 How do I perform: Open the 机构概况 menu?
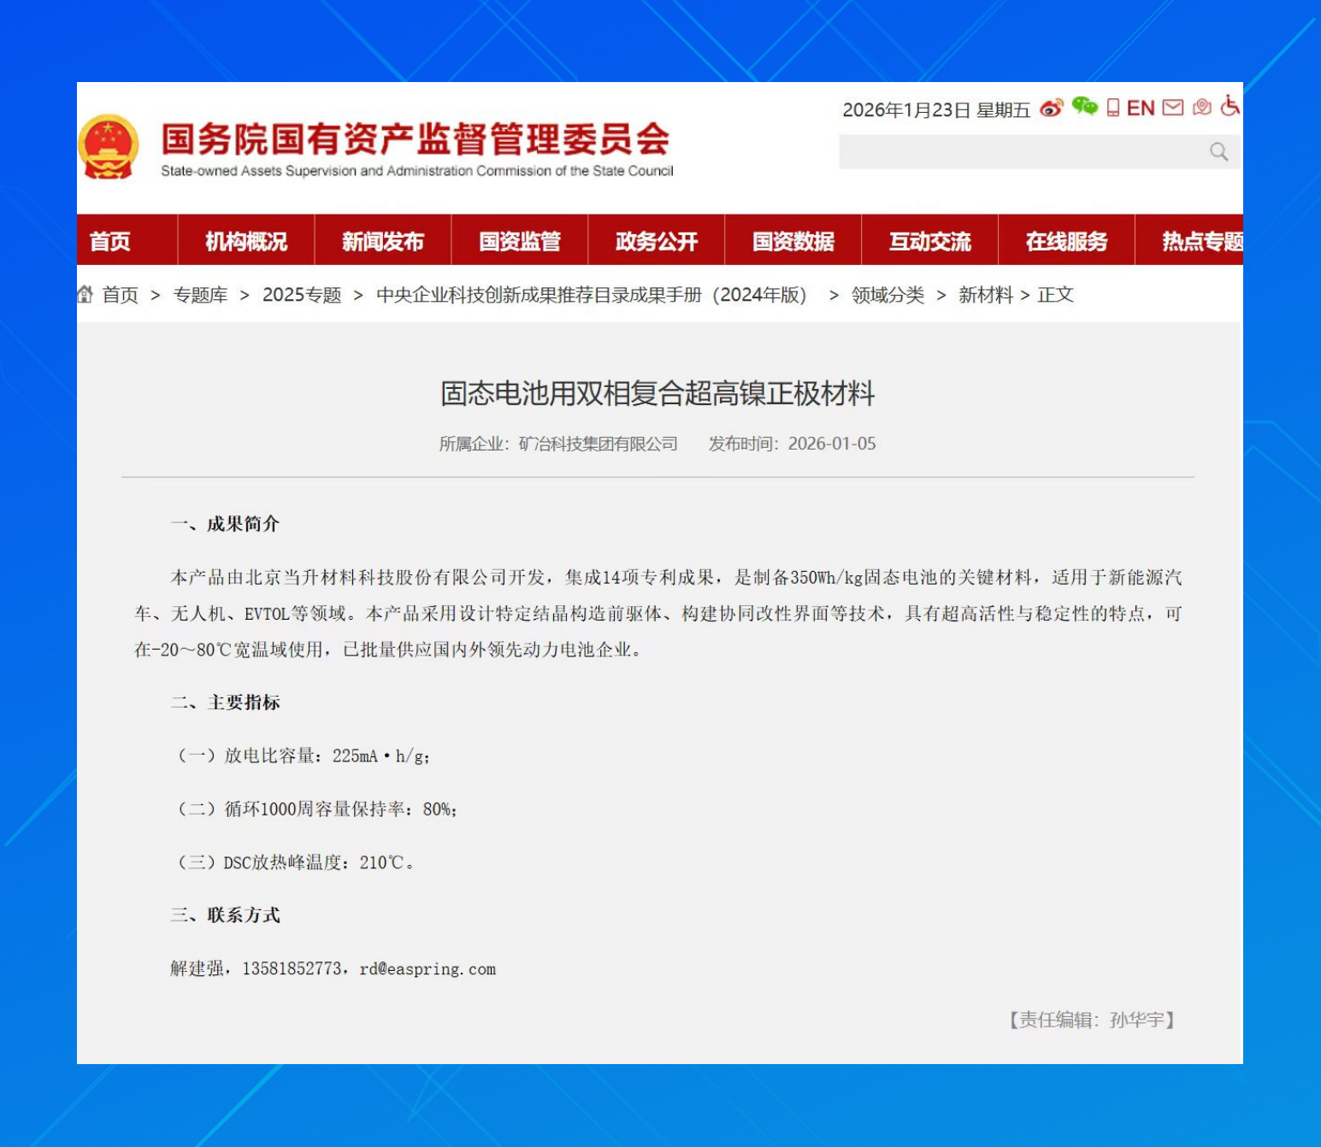point(246,241)
